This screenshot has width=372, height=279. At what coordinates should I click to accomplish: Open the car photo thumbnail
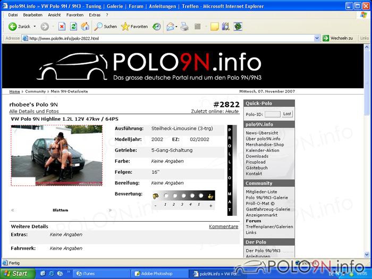coord(56,155)
